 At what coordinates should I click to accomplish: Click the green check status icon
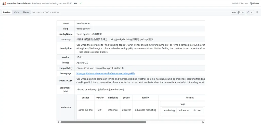coord(81,3)
